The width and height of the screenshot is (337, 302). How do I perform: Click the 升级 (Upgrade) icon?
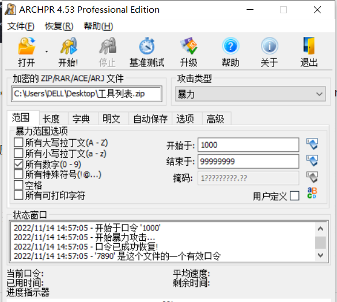click(x=189, y=46)
